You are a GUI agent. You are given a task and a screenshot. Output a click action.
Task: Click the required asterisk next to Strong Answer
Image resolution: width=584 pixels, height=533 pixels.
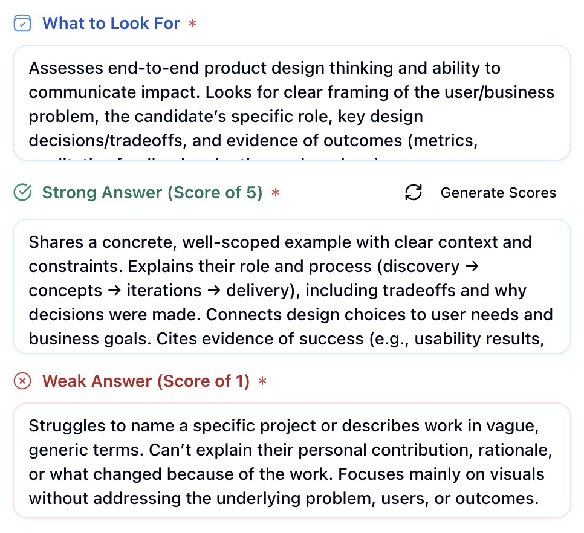tap(275, 193)
